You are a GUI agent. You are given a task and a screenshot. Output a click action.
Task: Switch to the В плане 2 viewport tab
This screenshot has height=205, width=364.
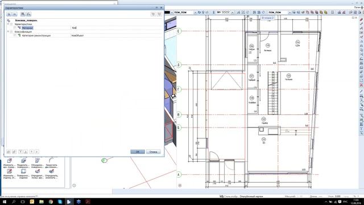(267, 18)
